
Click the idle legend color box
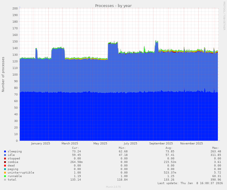point(5,155)
